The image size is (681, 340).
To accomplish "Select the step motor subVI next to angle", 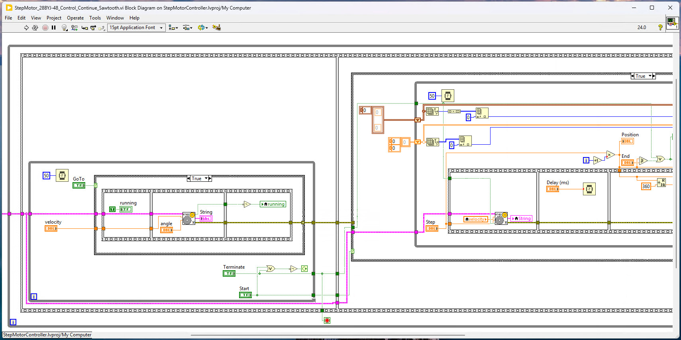I will pos(189,218).
